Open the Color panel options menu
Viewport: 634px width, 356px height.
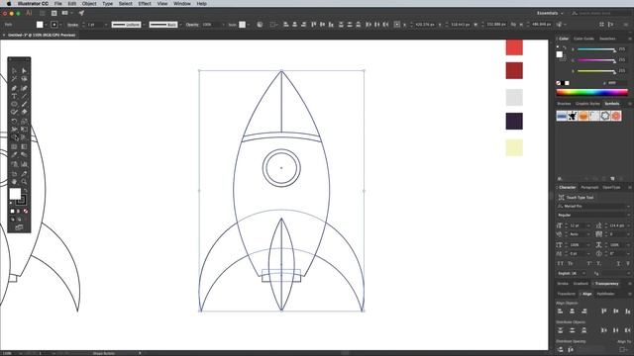click(x=630, y=39)
